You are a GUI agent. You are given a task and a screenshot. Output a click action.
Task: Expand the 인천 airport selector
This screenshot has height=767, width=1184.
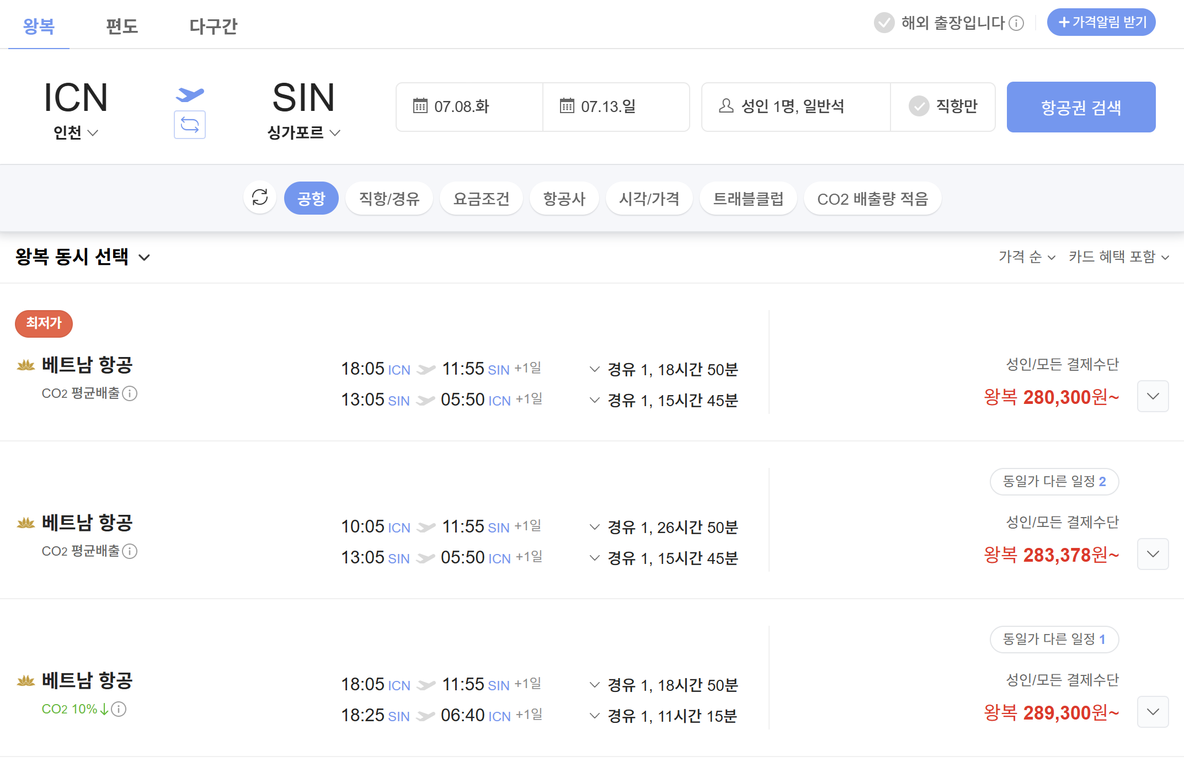point(76,132)
